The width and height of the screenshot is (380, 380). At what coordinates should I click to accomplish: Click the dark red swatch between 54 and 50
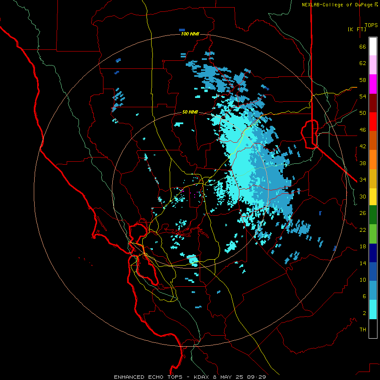click(373, 103)
